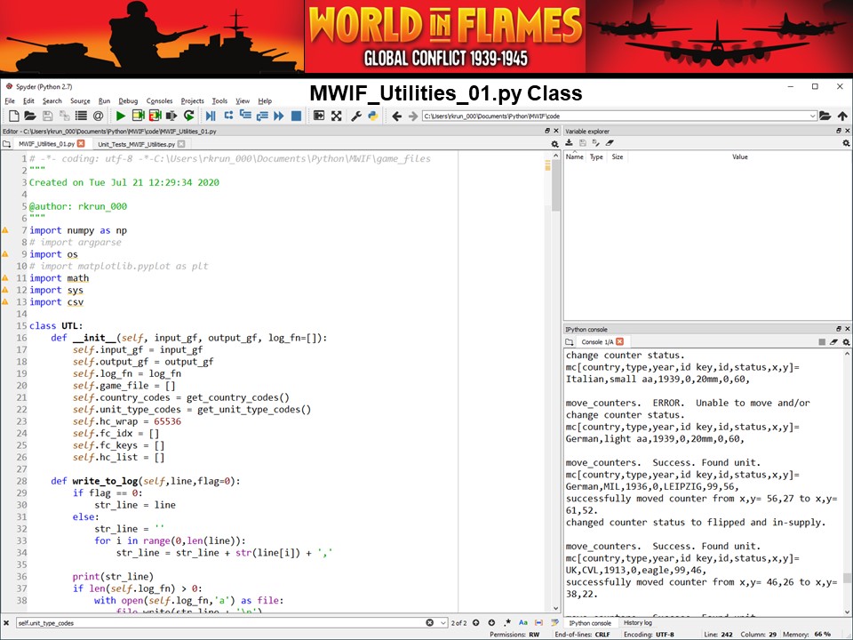
Task: Open the Consoles menu
Action: click(159, 100)
